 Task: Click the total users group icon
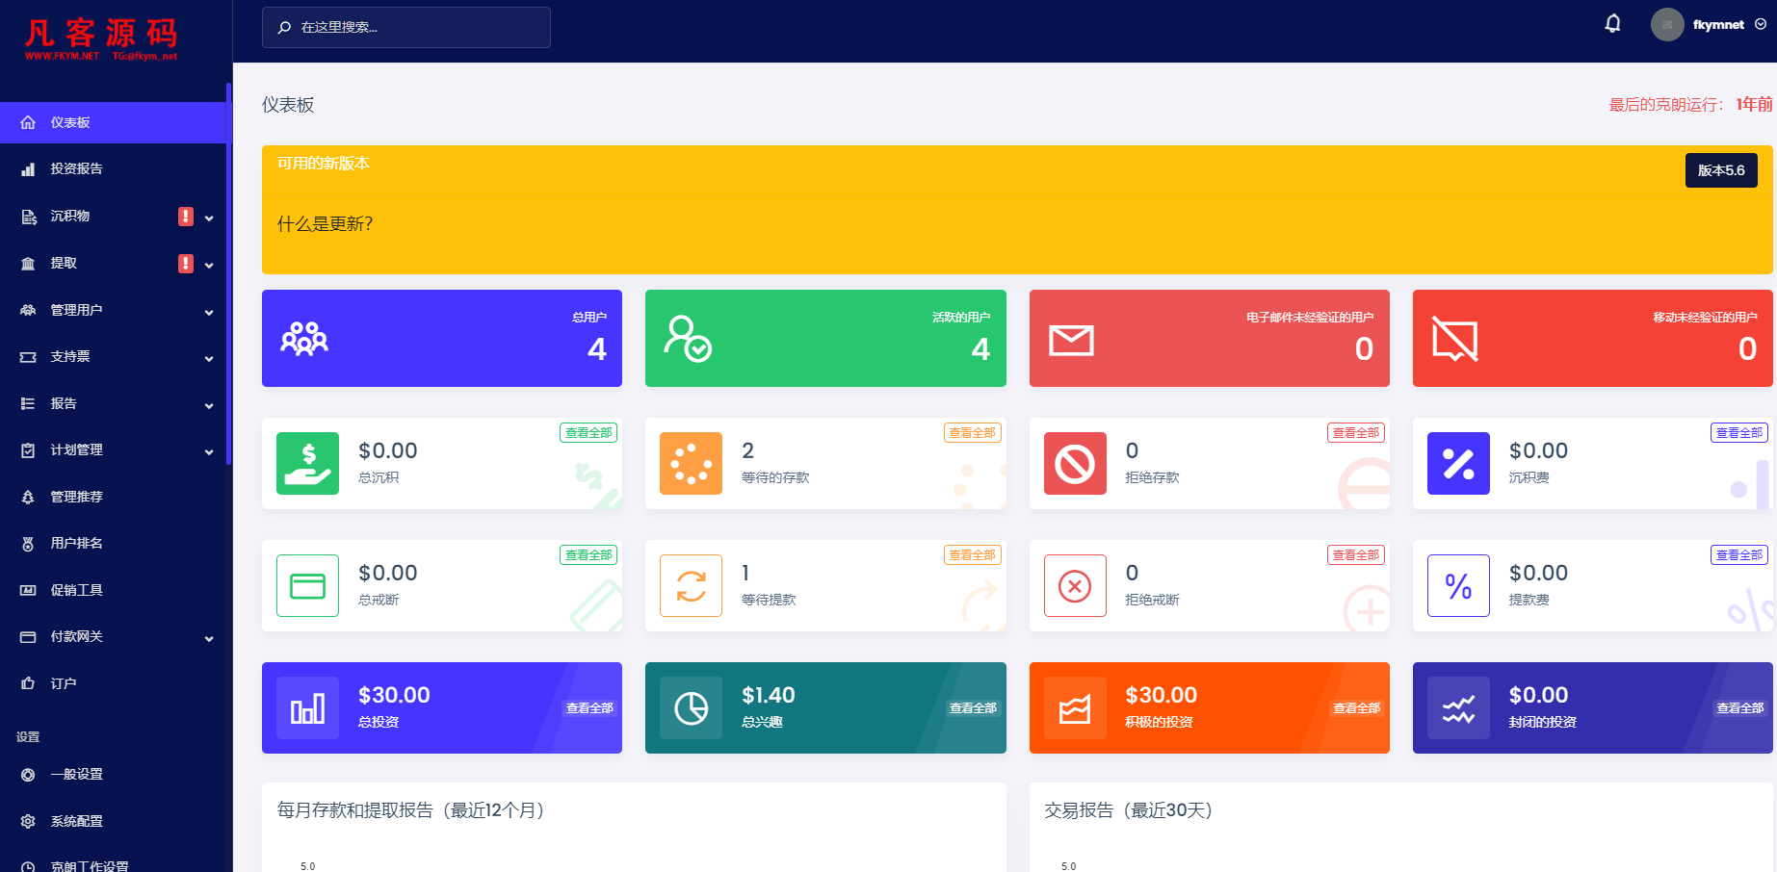click(304, 339)
